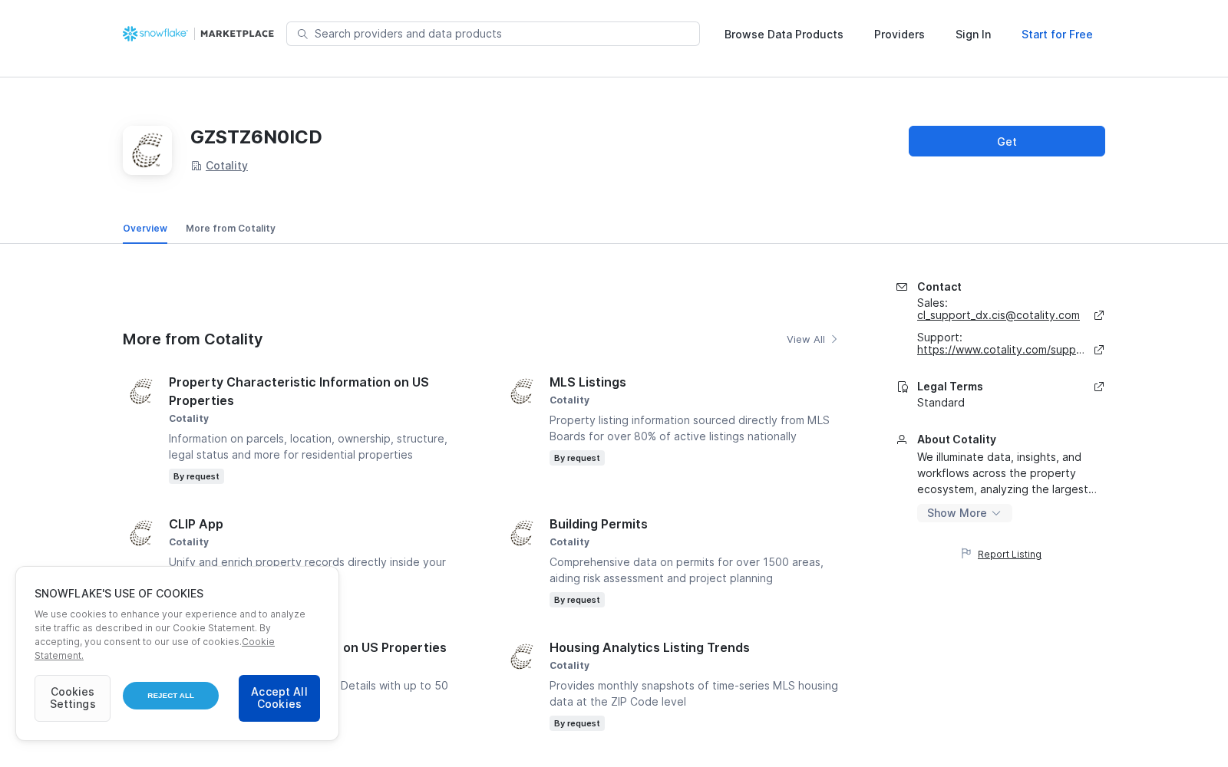Image resolution: width=1228 pixels, height=767 pixels.
Task: Open the support URL external link icon
Action: [1099, 350]
